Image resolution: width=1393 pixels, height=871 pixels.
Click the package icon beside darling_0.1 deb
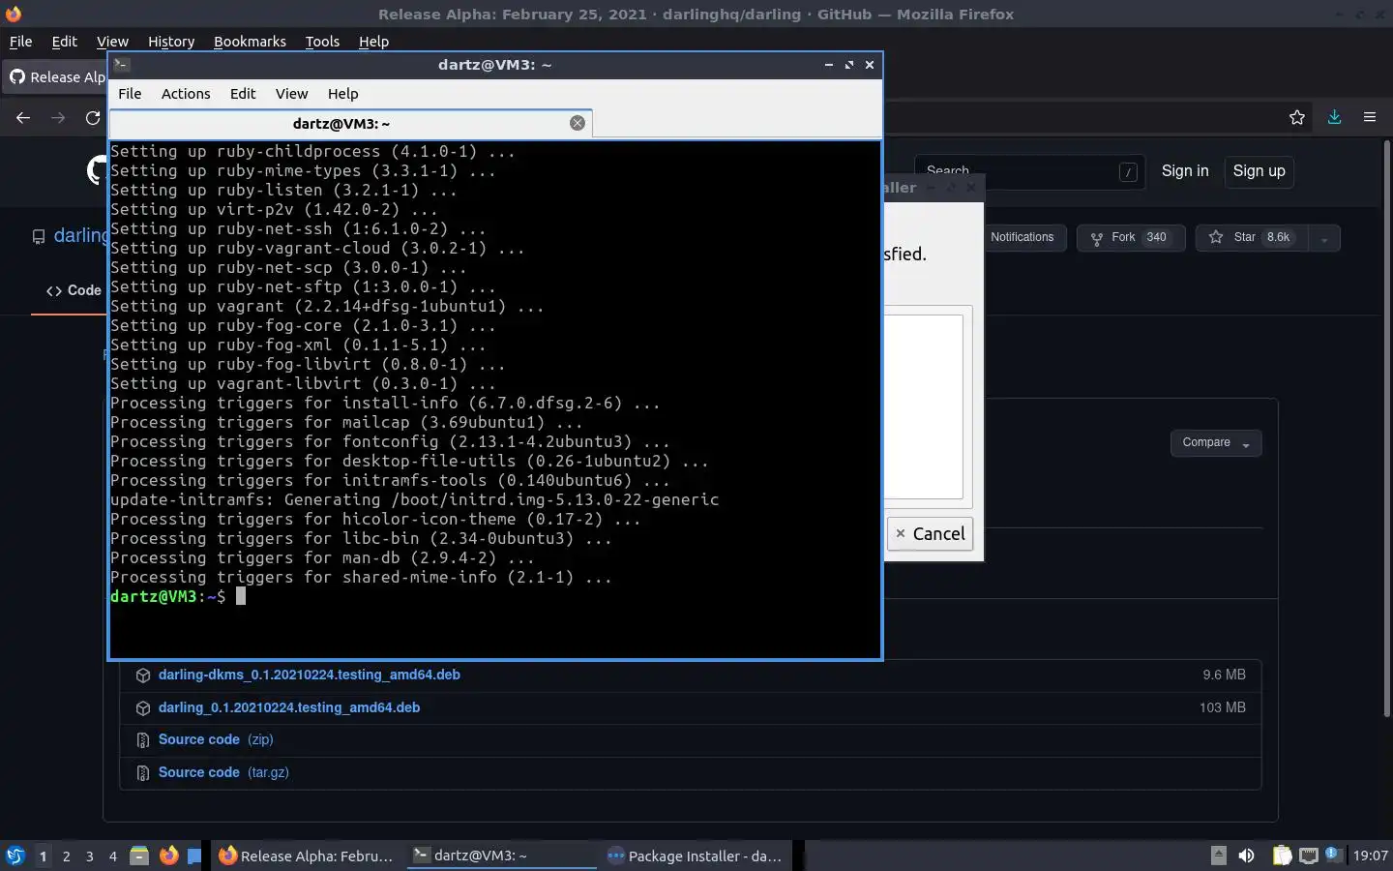[142, 708]
